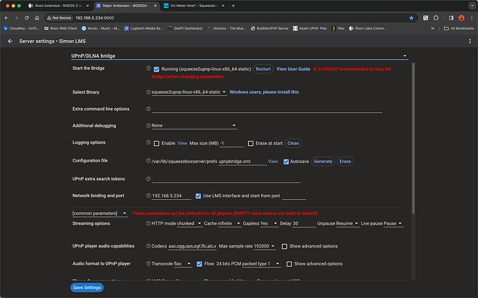Go back using the Server settings arrow

(10, 41)
